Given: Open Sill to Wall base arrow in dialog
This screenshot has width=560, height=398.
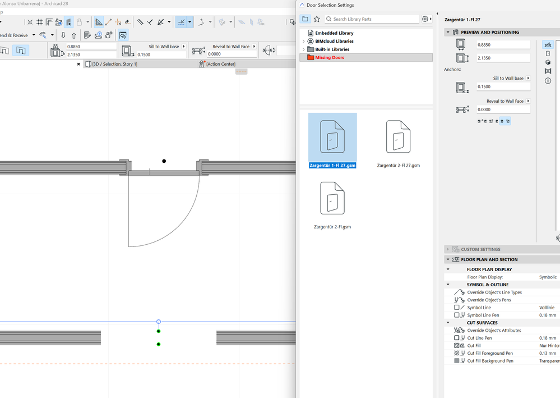Looking at the screenshot, I should [528, 79].
